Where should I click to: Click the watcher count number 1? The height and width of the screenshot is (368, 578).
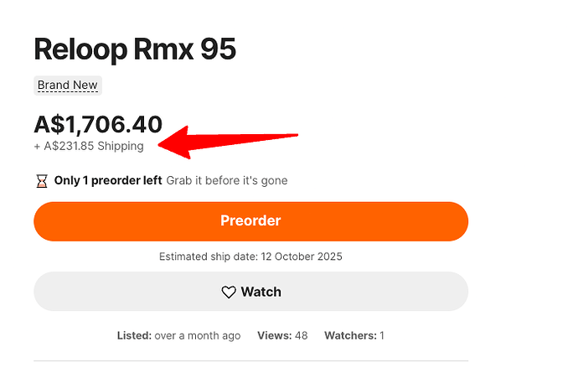click(x=382, y=336)
